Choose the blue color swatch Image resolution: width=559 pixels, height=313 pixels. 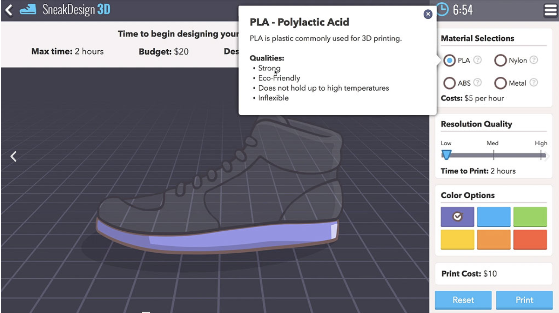coord(494,216)
